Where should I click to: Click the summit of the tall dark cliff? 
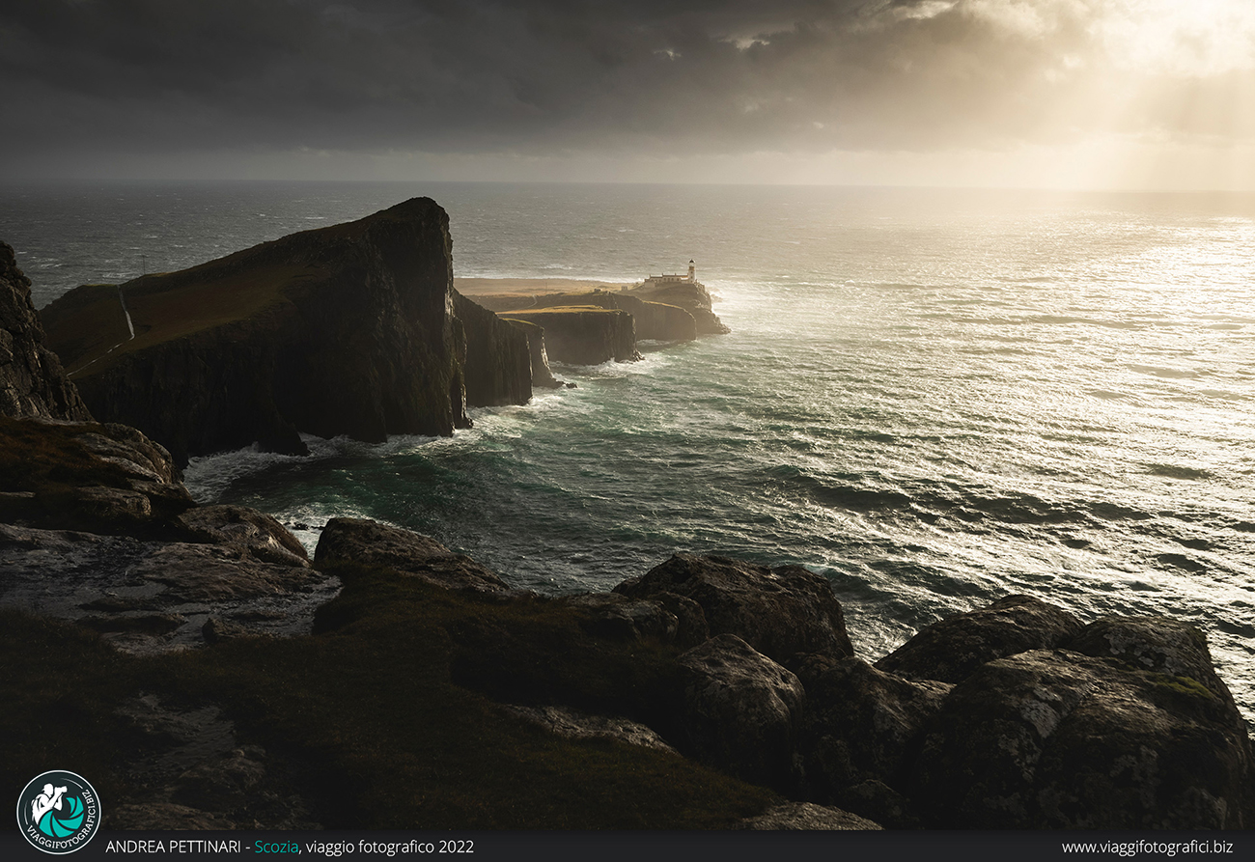point(417,206)
